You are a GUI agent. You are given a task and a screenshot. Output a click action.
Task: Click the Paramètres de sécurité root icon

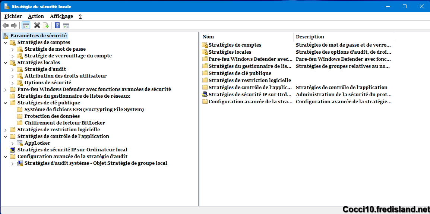pyautogui.click(x=6, y=36)
